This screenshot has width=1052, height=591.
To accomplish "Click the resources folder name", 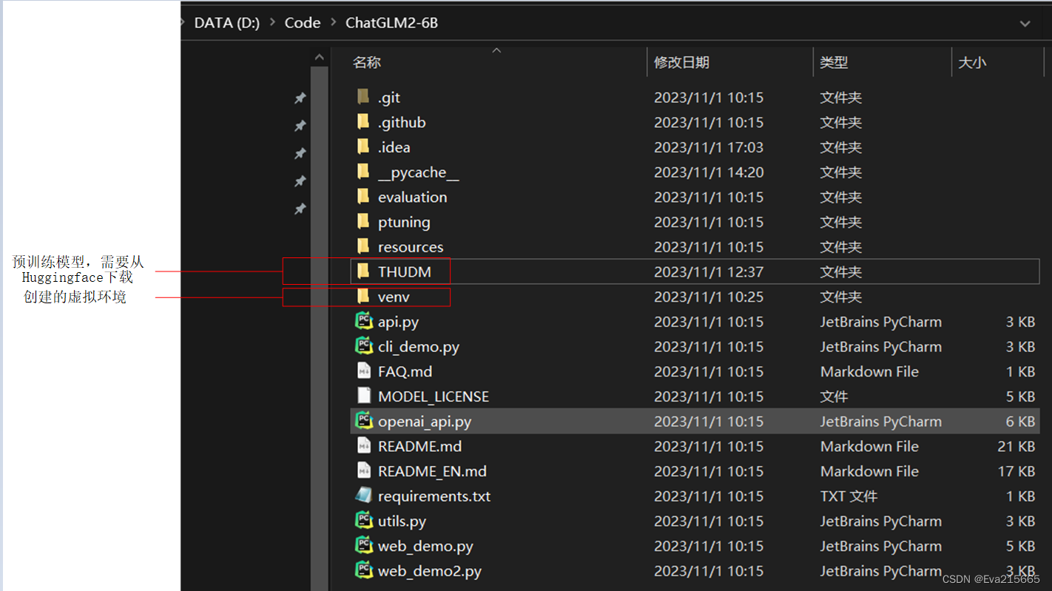I will pyautogui.click(x=411, y=247).
